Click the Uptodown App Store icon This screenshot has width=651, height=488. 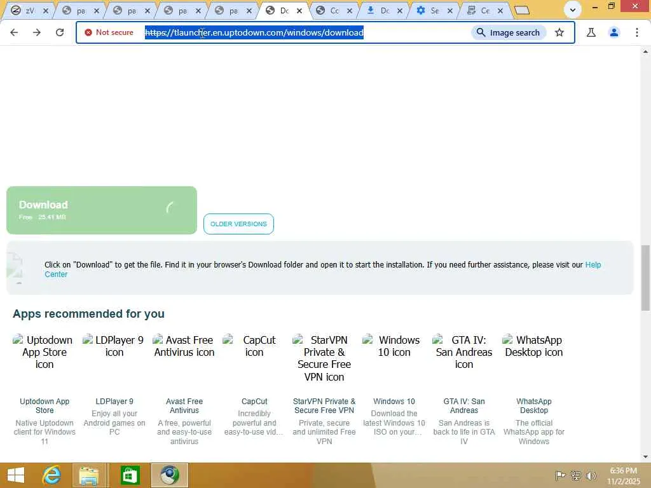coord(45,352)
